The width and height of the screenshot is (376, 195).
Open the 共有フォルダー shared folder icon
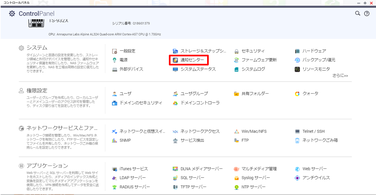click(x=236, y=94)
